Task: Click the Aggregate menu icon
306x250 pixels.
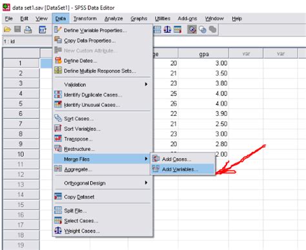Action: point(58,169)
